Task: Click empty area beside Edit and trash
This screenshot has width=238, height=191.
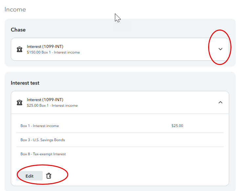Action: [137, 176]
